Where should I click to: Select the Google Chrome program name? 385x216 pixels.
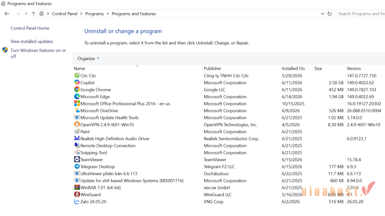tap(95, 89)
